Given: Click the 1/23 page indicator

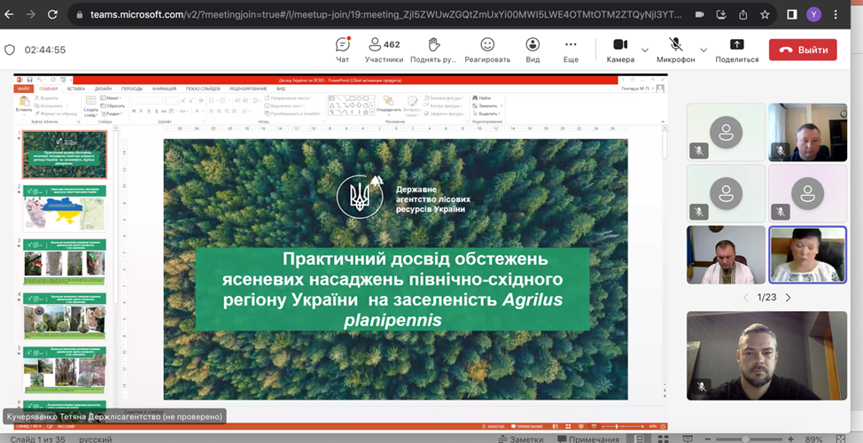Looking at the screenshot, I should point(766,298).
